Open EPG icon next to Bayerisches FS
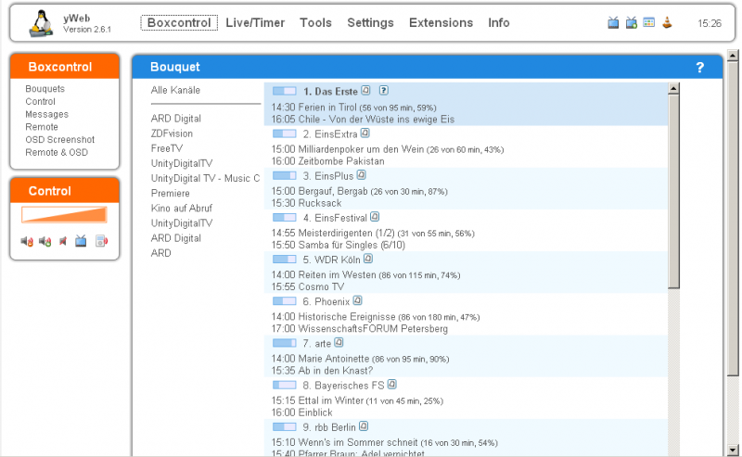 [391, 384]
